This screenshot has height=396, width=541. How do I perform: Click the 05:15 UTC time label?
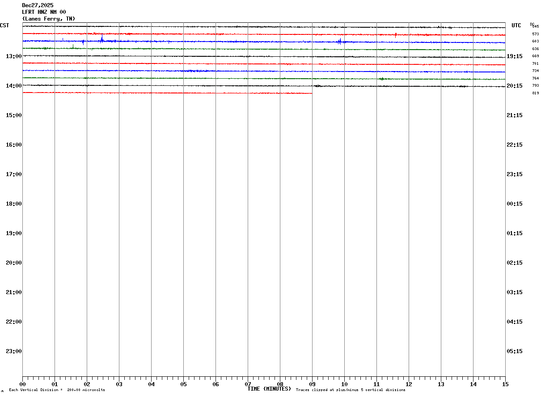coord(515,351)
